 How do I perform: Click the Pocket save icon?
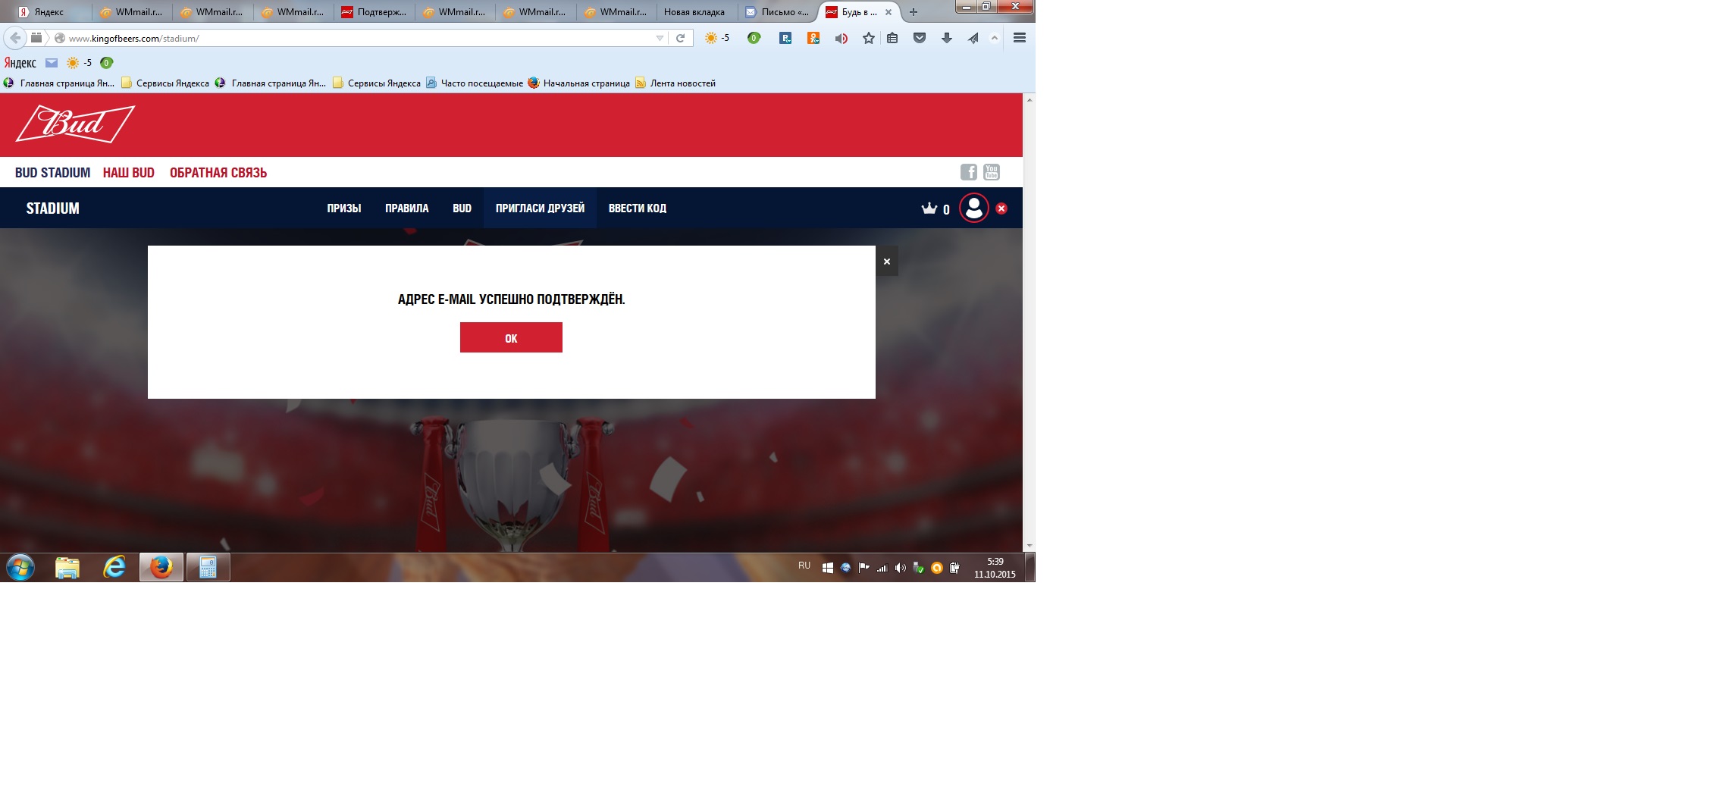pyautogui.click(x=920, y=38)
